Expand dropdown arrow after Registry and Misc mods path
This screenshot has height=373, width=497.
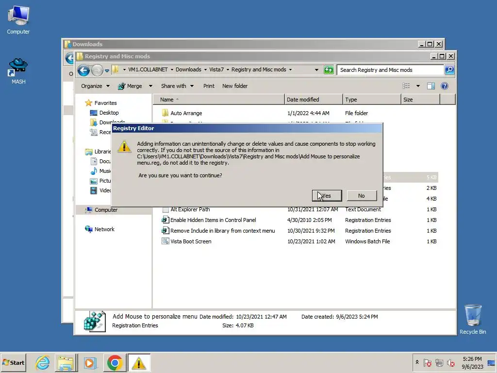(290, 70)
